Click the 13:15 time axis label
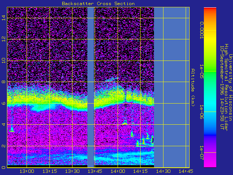Image resolution: width=233 pixels, height=175 pixels. (x=50, y=171)
